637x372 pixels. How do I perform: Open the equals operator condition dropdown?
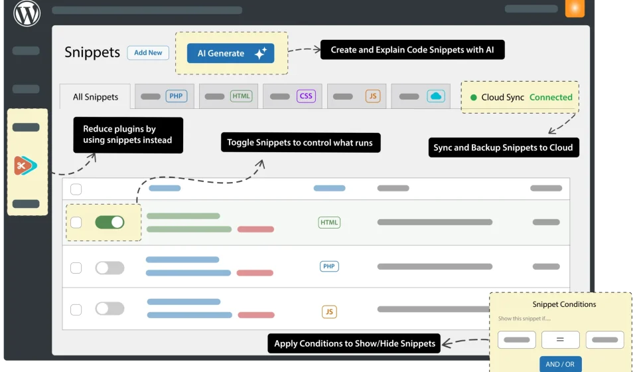[561, 339]
